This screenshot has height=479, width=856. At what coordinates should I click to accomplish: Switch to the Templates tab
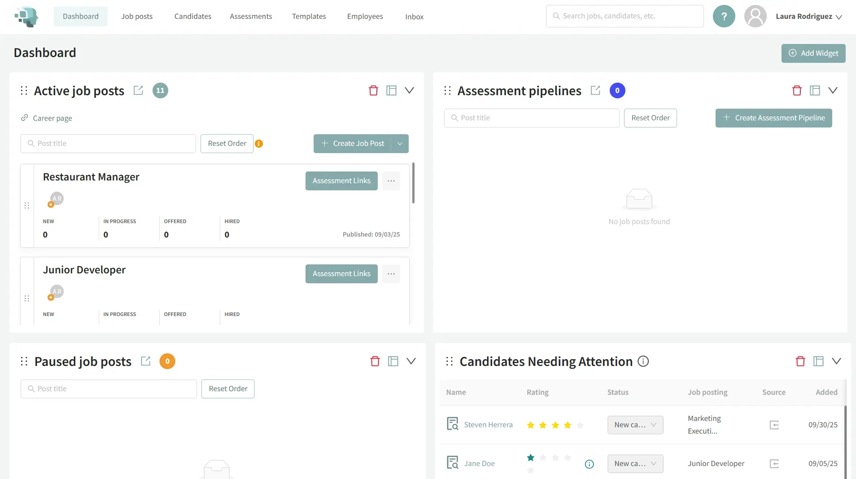(309, 17)
